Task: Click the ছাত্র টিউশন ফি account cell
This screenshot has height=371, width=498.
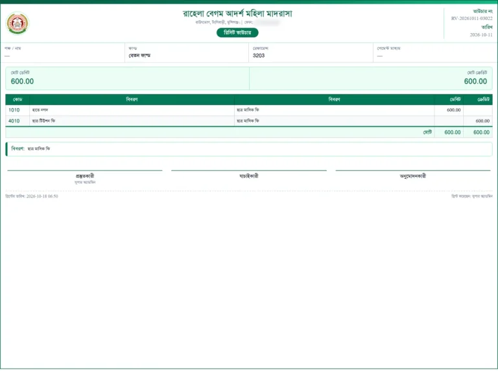Action: point(132,121)
